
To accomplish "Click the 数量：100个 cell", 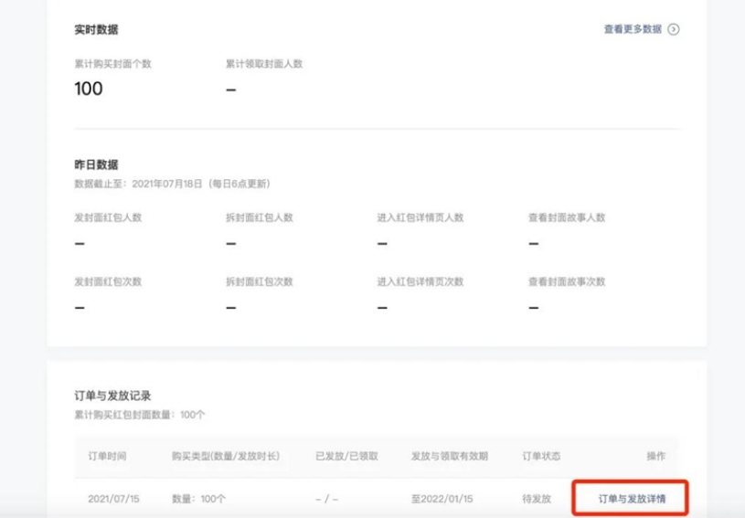I will pyautogui.click(x=198, y=499).
